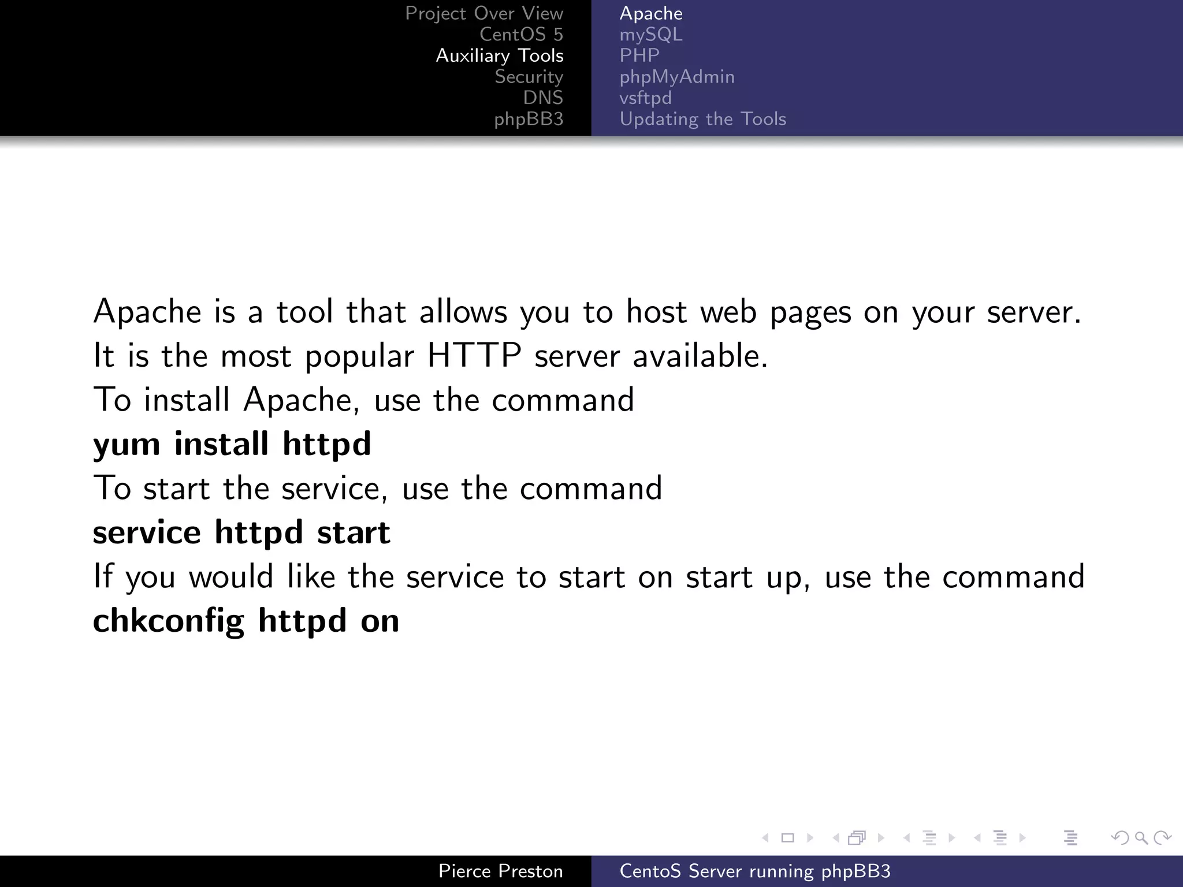Jump to next subsection arrow

pos(952,838)
